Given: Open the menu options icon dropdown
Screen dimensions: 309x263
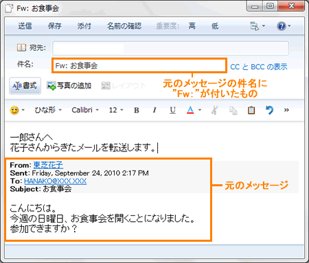Looking at the screenshot, I should [257, 26].
